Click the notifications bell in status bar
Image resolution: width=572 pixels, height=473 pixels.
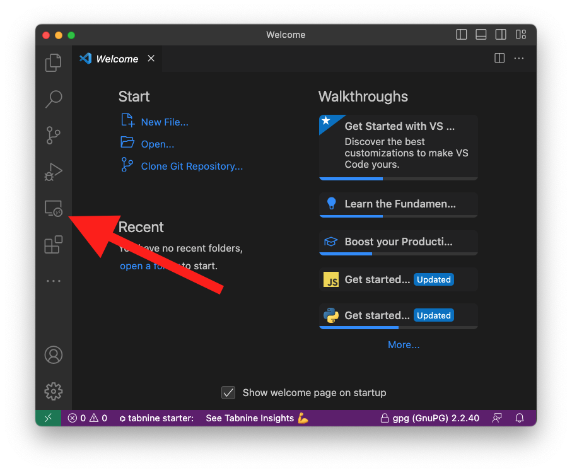tap(520, 418)
